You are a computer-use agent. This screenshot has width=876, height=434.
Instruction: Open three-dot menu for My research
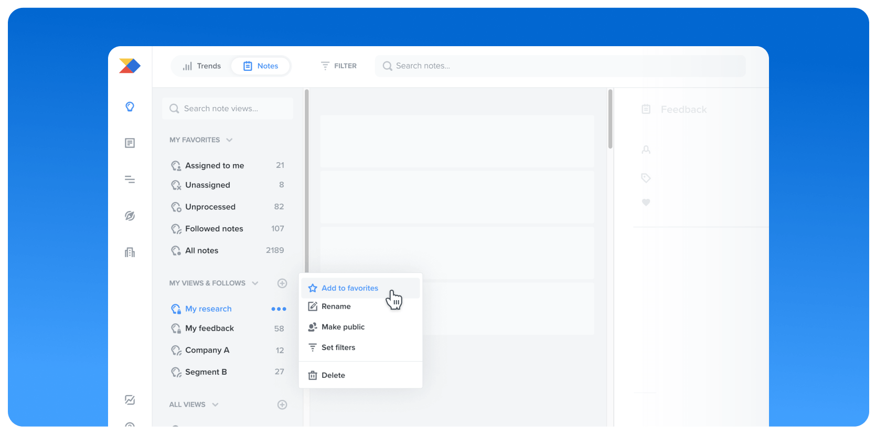279,309
